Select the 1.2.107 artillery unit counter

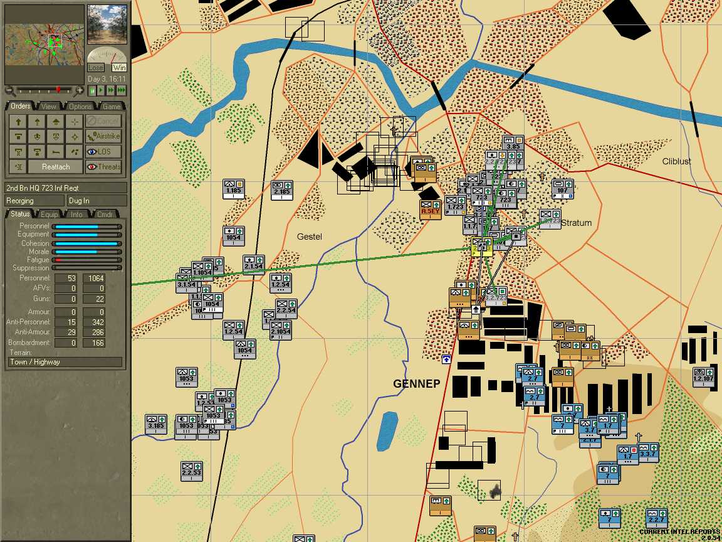click(x=704, y=377)
